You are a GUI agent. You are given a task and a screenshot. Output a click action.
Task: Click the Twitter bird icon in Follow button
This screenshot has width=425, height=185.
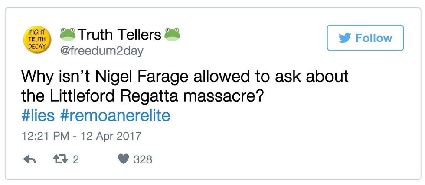(344, 38)
